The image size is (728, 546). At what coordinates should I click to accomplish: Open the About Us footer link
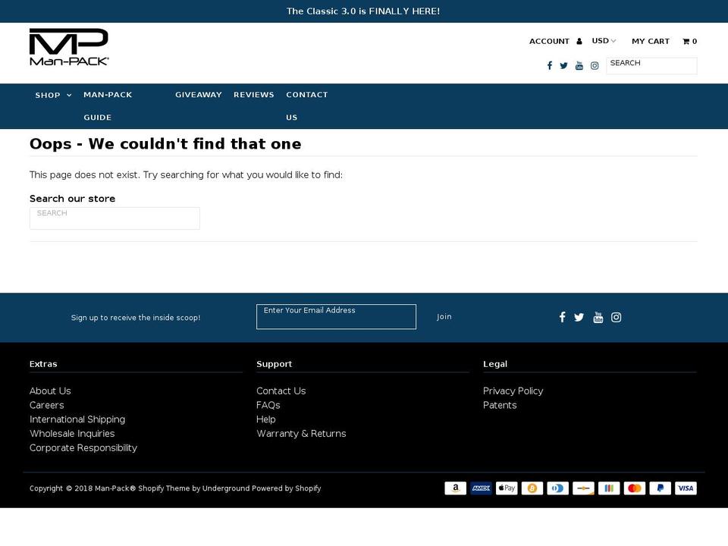pyautogui.click(x=50, y=391)
